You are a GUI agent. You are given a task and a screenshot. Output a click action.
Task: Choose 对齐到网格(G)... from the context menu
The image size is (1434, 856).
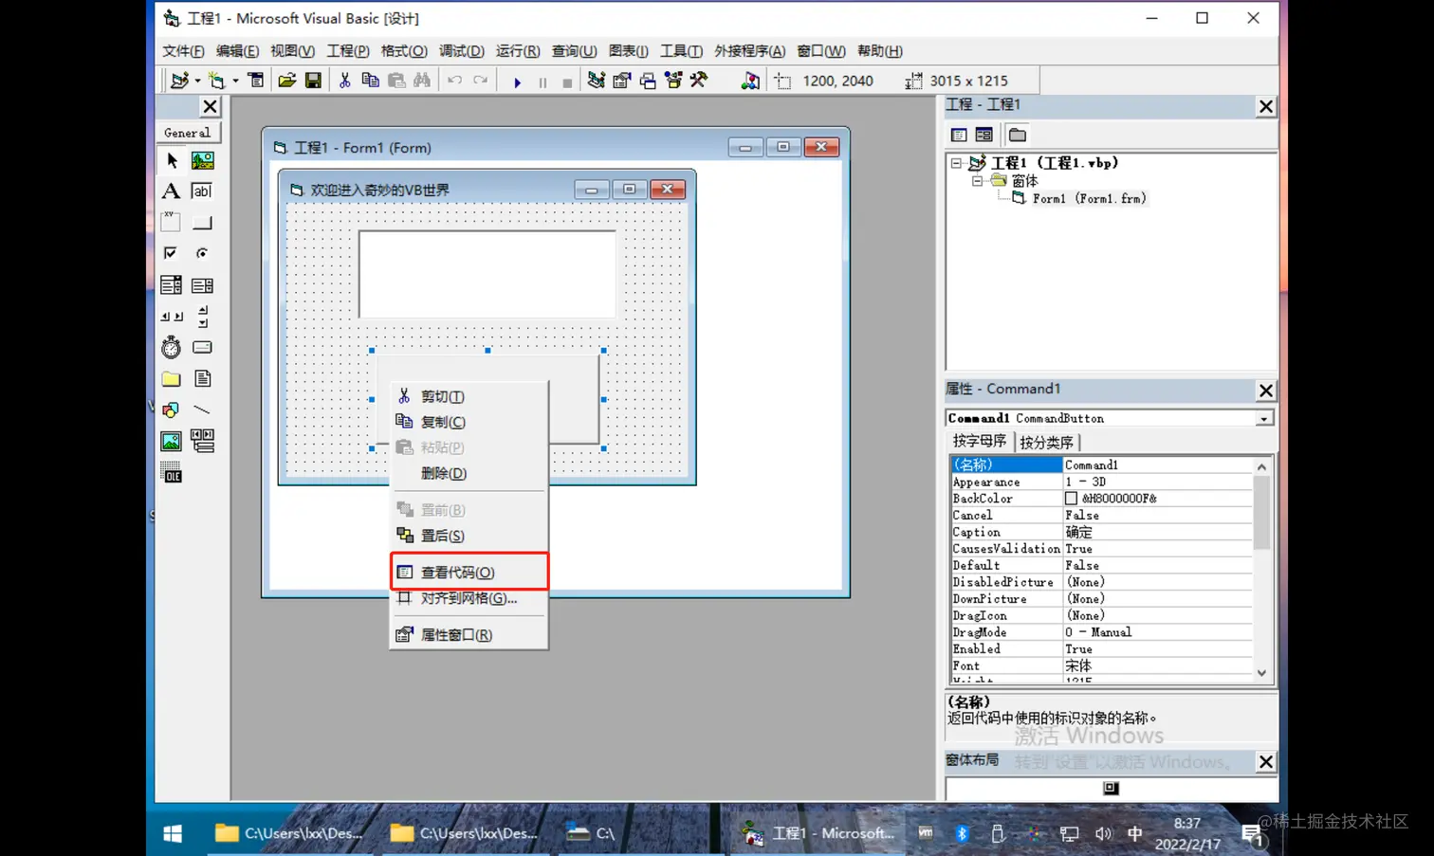[x=469, y=598]
